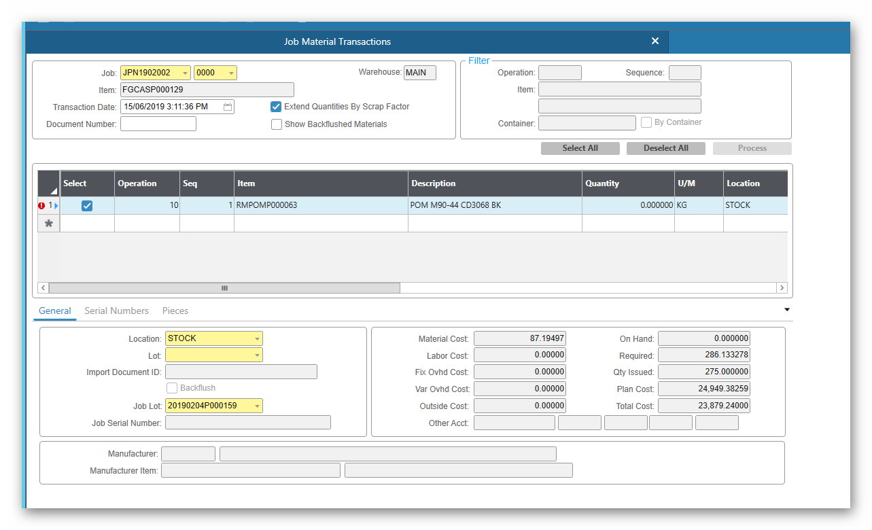Click inside the Document Number field

coord(158,124)
